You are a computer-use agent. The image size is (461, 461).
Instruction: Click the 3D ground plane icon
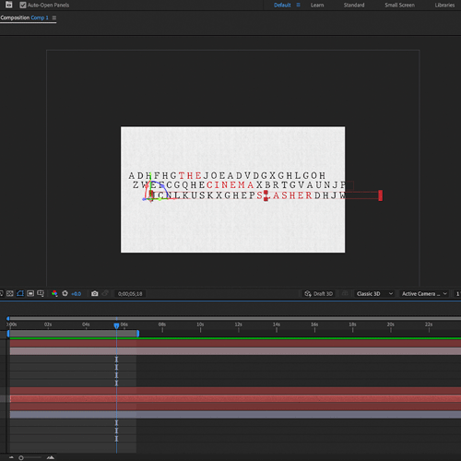pyautogui.click(x=345, y=294)
